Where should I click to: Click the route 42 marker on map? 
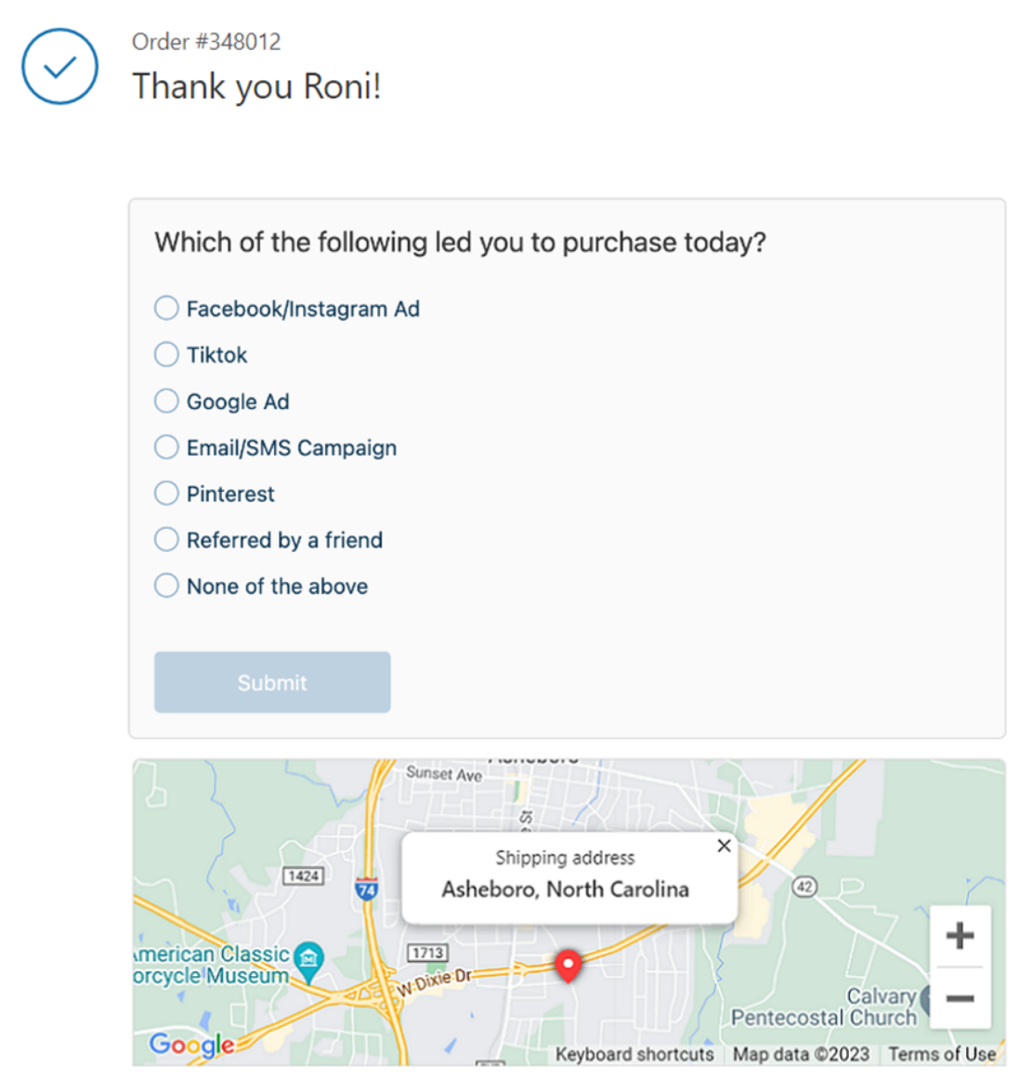[804, 887]
